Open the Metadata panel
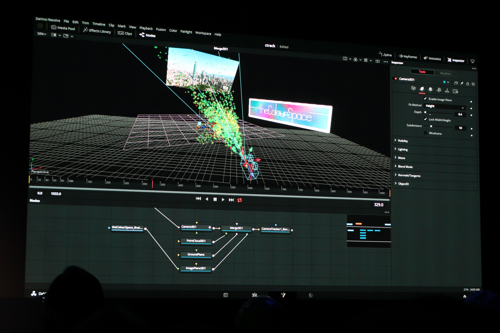 432,58
